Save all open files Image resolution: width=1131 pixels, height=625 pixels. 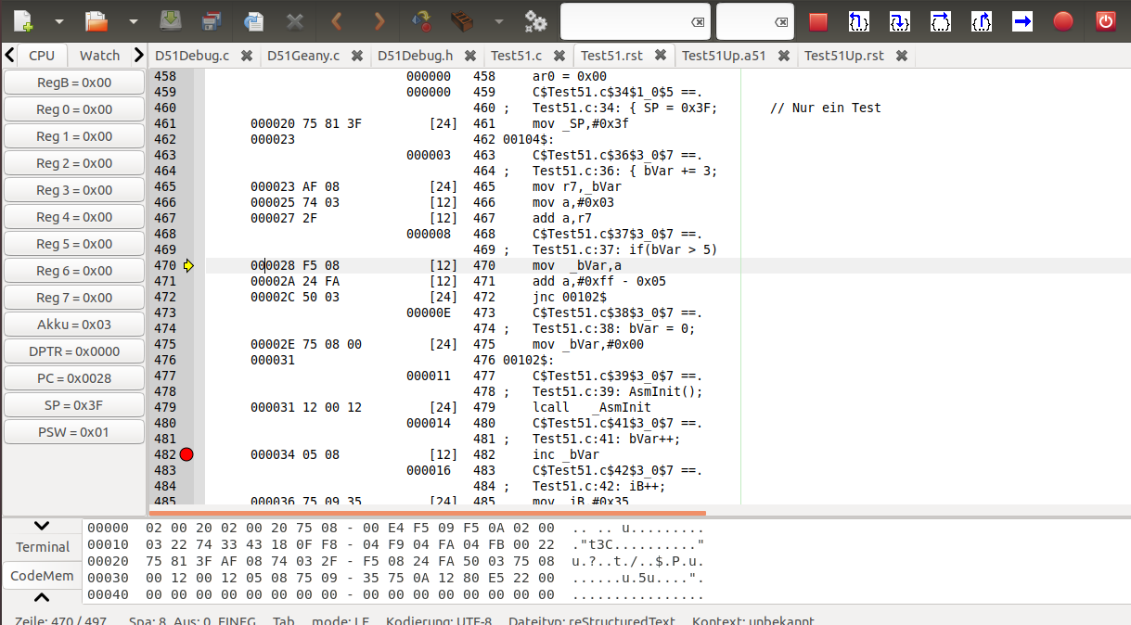click(x=212, y=20)
